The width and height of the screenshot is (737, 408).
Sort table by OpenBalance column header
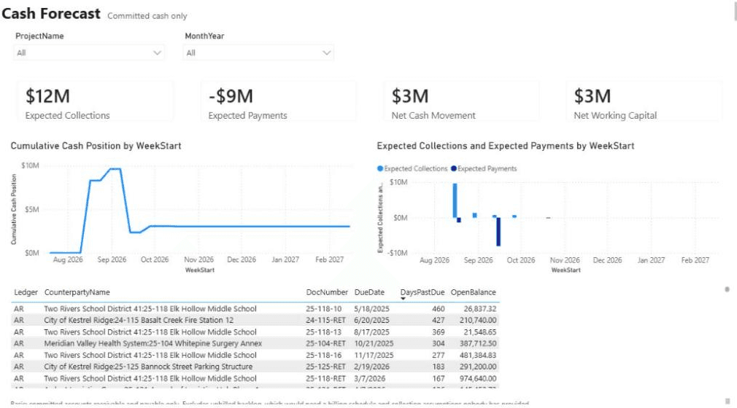[x=474, y=292]
